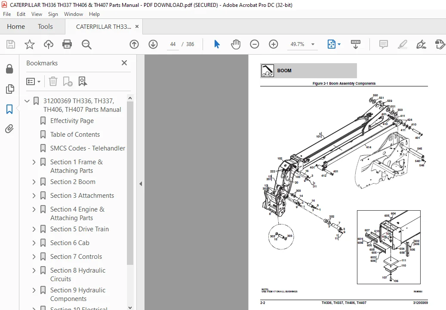
Task: Collapse the 31200369 Parts Manual bookmark
Action: pos(27,101)
